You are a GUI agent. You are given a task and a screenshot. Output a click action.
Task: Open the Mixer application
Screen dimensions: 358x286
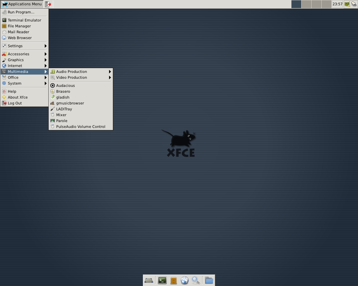click(x=81, y=115)
